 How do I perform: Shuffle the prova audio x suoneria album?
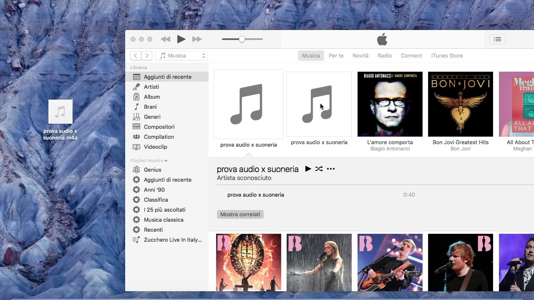click(319, 169)
